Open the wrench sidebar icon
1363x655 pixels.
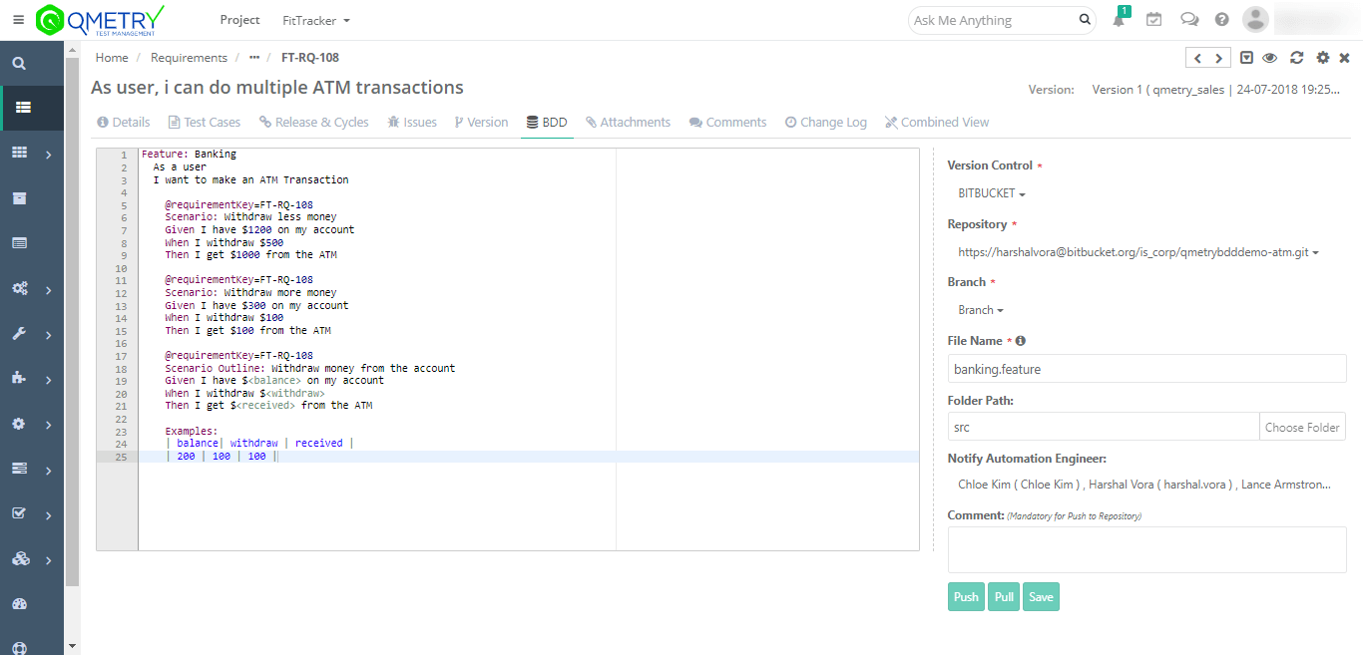(x=19, y=334)
